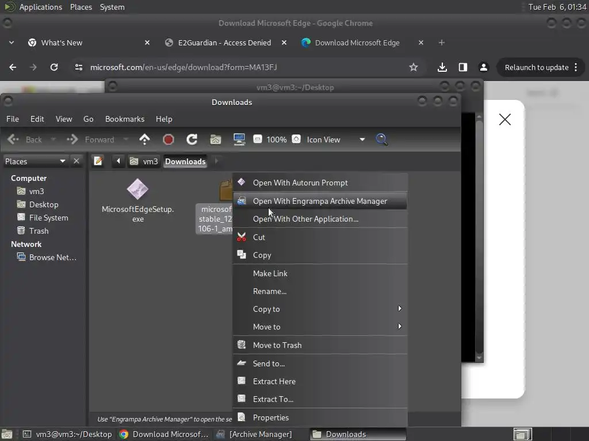589x441 pixels.
Task: Open Places sidebar dropdown
Action: (x=35, y=161)
